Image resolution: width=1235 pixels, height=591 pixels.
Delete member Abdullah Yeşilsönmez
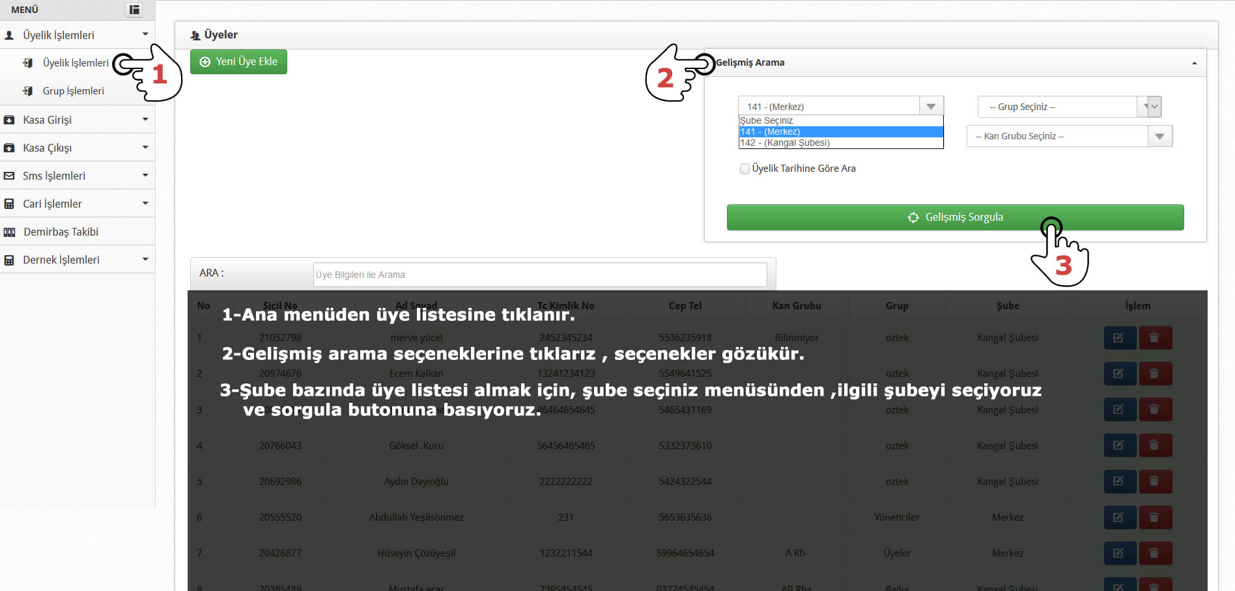tap(1155, 517)
